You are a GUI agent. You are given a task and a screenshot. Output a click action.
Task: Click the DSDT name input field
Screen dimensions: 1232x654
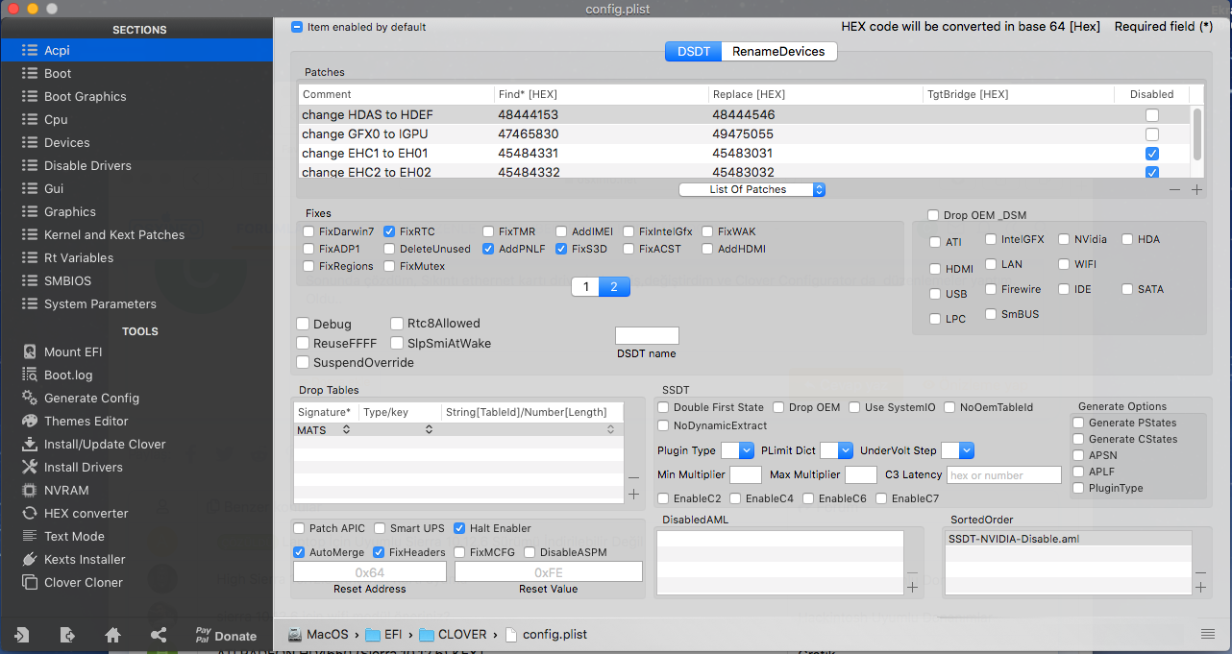coord(647,336)
